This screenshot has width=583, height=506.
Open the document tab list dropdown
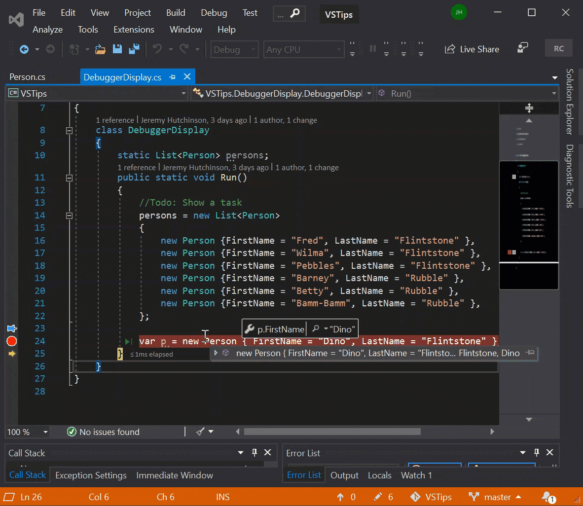555,78
